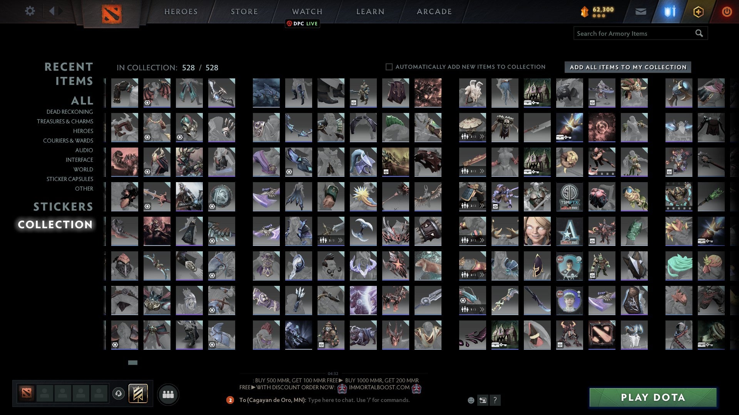Open the Heroes tab

coord(181,12)
